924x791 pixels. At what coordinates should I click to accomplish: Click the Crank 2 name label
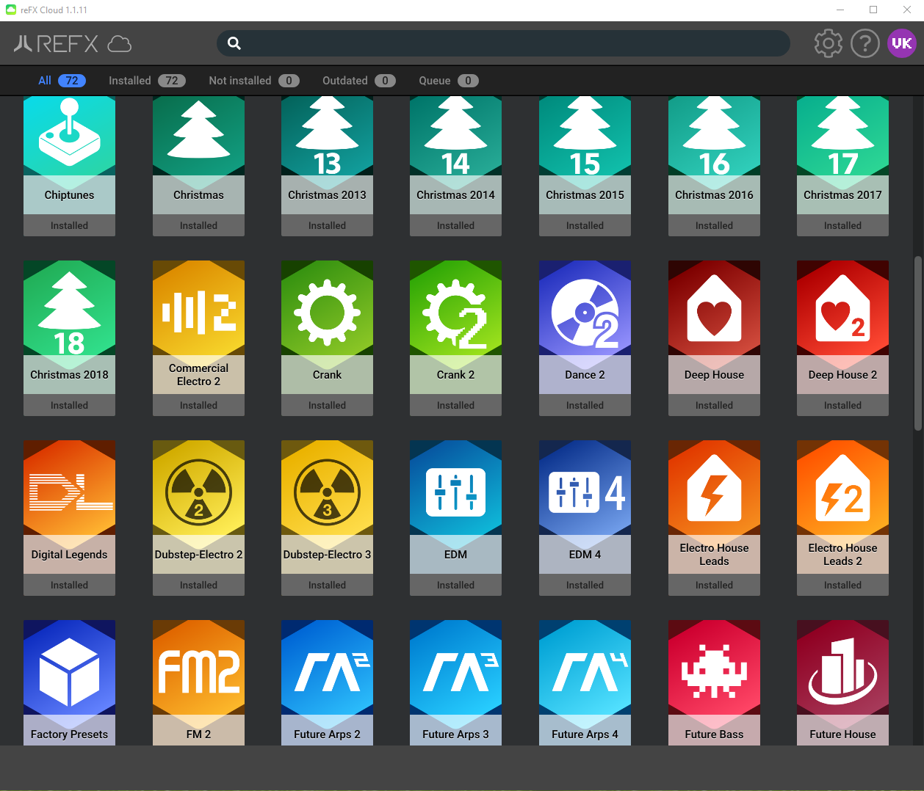coord(455,375)
